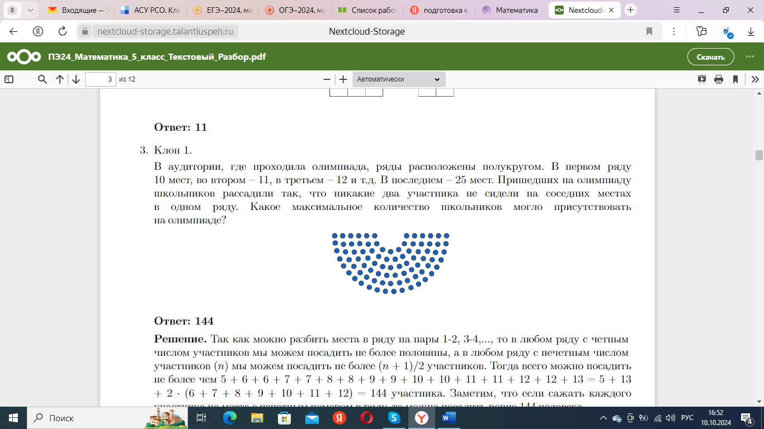Click the Решение. heading text

tap(181, 339)
